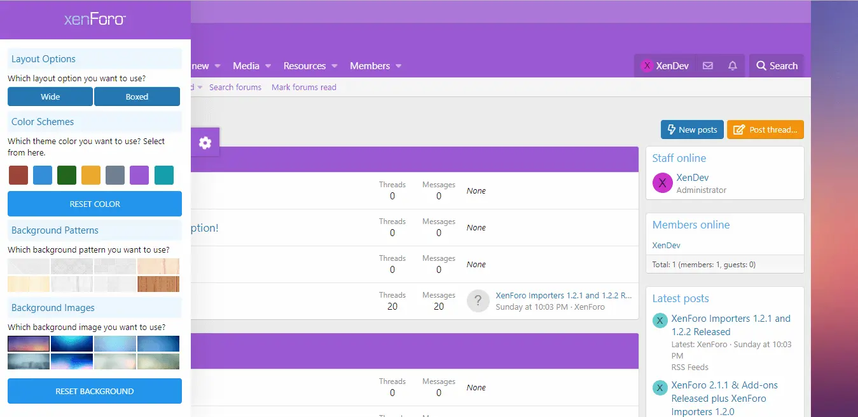
Task: Click avatar beside 'XenForo Importers 1.2.1 and 1.2.2 Released'
Action: pyautogui.click(x=660, y=321)
